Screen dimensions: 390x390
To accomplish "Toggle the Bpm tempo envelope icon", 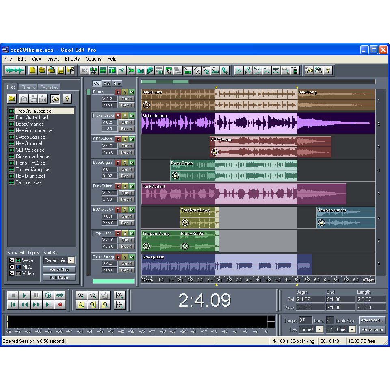I will [276, 70].
